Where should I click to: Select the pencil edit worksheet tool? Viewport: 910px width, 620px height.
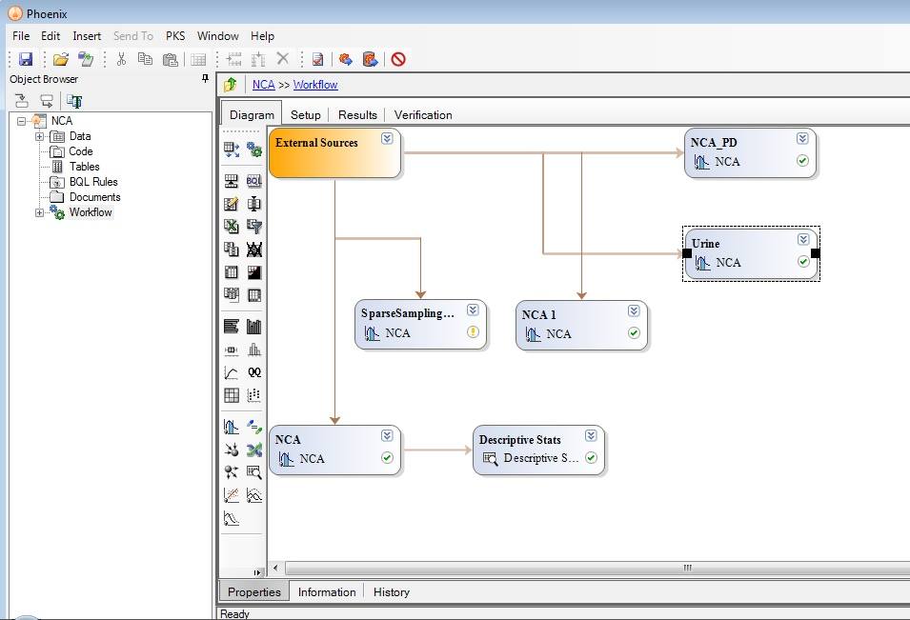pos(231,204)
